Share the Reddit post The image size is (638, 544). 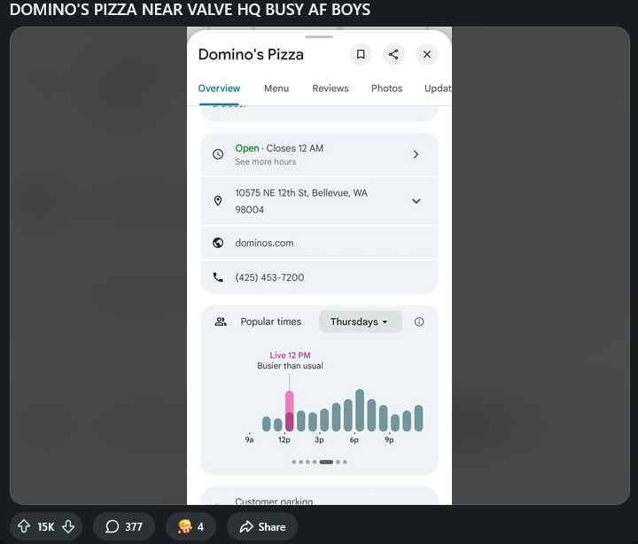(x=262, y=526)
